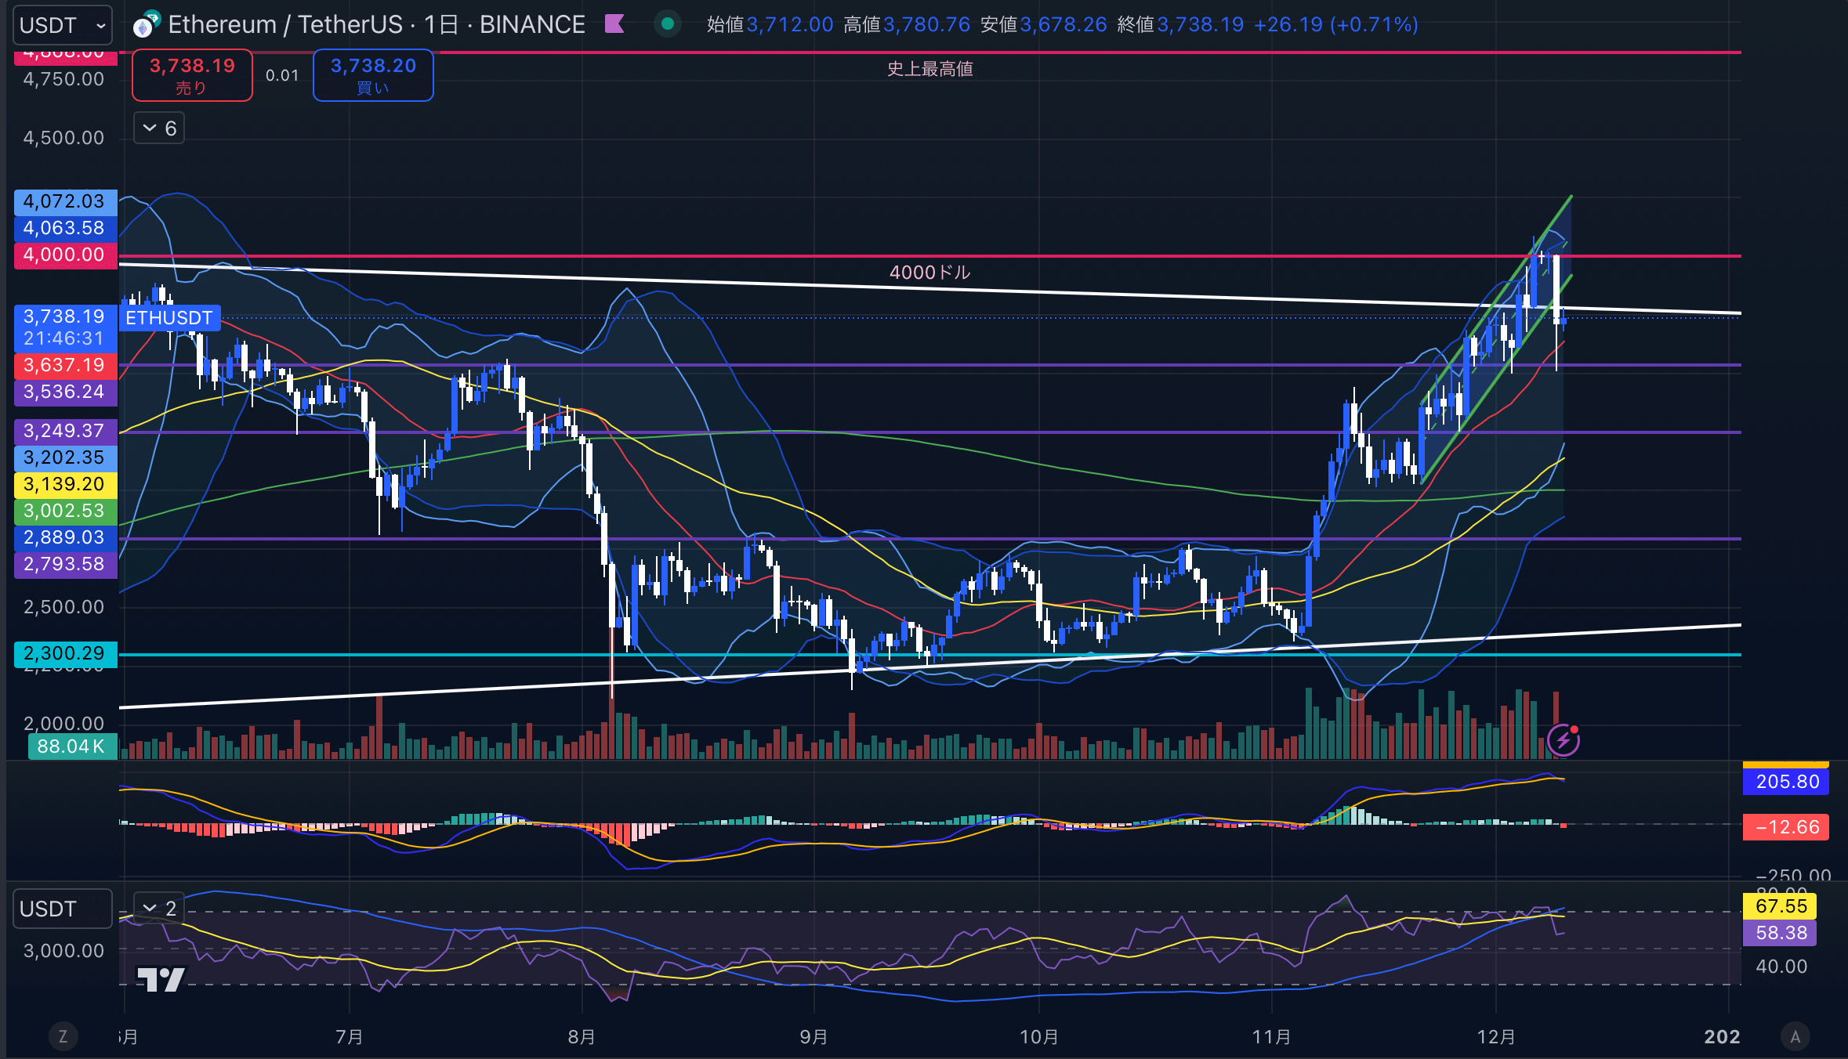Open the USDT dropdown in lower pane
The image size is (1848, 1059).
(x=63, y=909)
